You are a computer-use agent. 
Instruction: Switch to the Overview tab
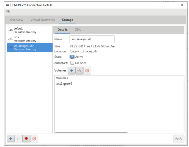coord(17,20)
